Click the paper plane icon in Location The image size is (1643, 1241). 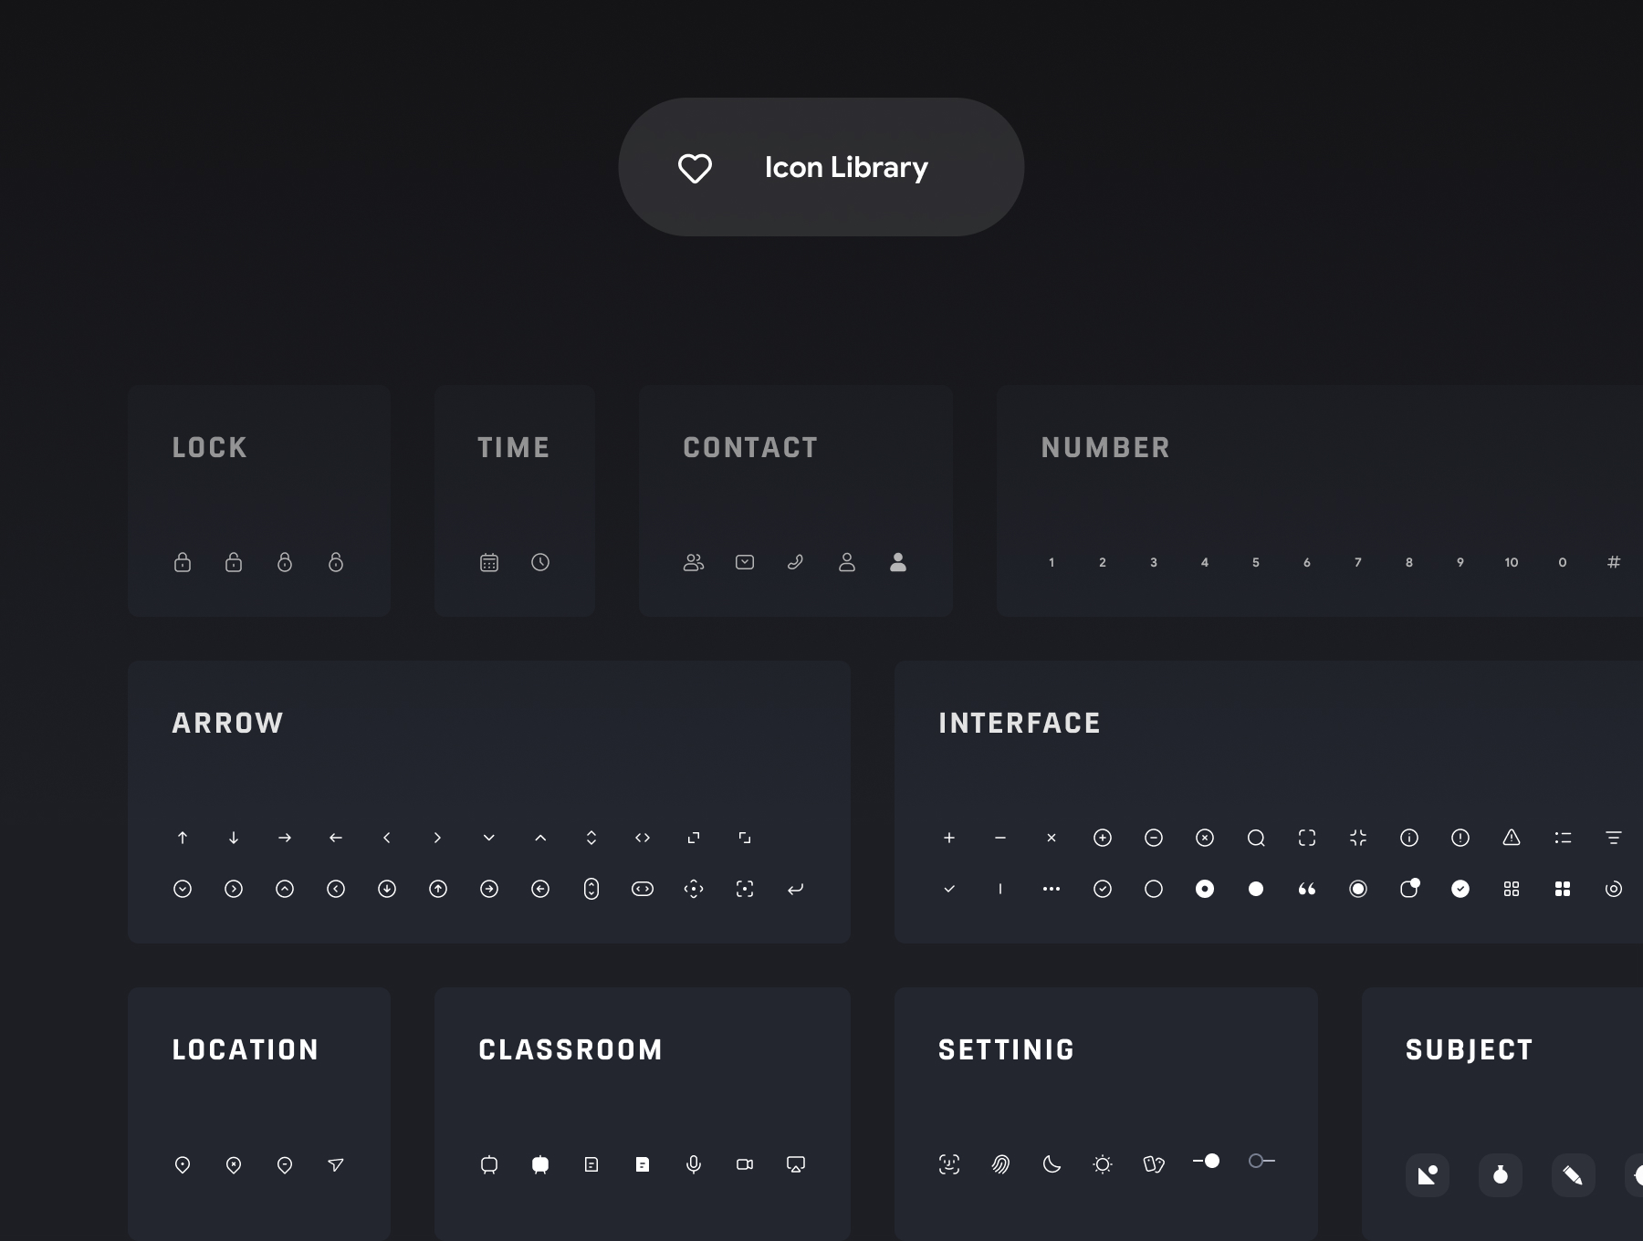tap(336, 1164)
